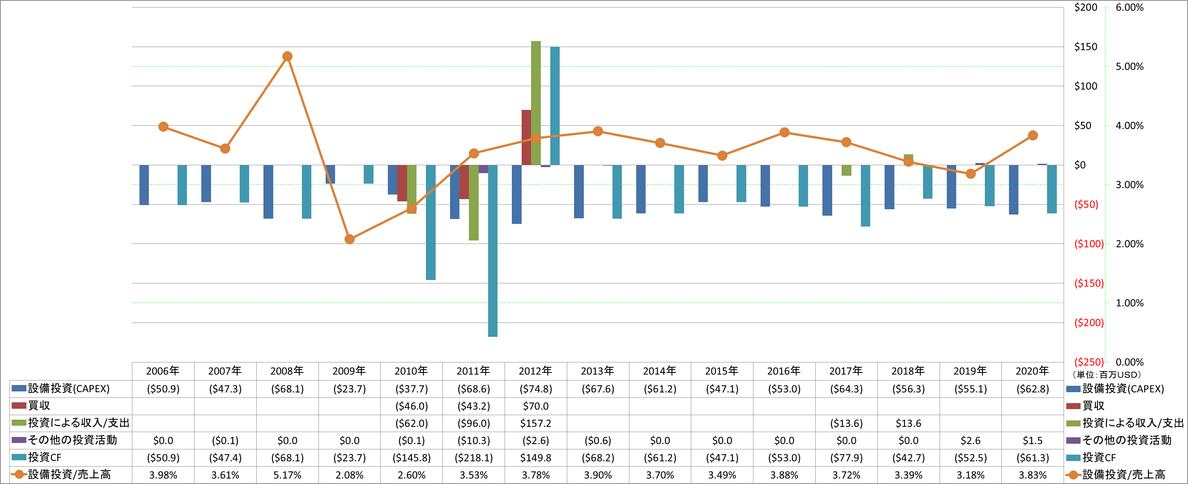The image size is (1188, 484).
Task: Click the 2008 orange line peak marker
Action: (x=287, y=56)
